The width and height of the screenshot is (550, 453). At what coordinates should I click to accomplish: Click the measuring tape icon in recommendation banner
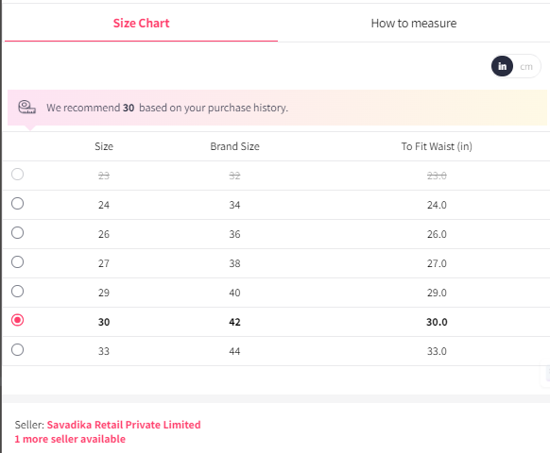tap(27, 108)
